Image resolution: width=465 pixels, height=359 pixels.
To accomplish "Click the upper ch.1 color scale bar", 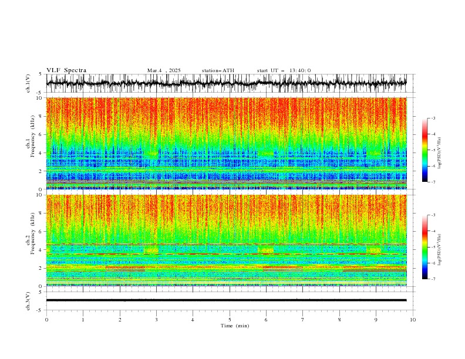I will [x=424, y=150].
